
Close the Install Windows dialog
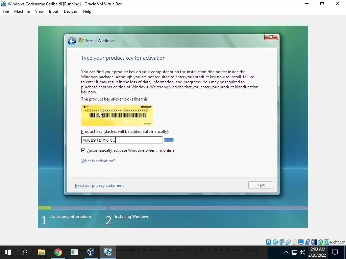(x=271, y=37)
